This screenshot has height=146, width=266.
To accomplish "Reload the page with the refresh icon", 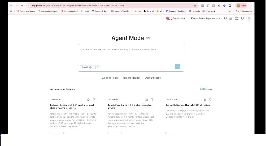I will coord(22,6).
